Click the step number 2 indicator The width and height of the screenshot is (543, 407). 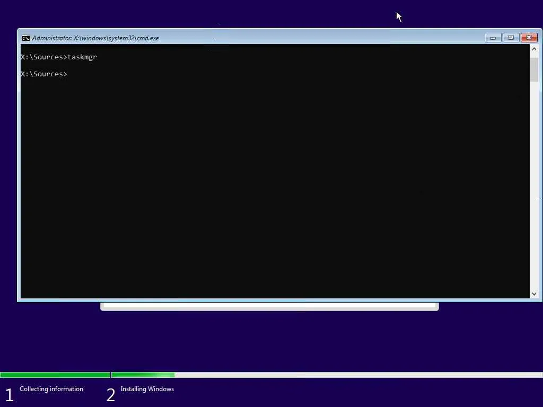pos(110,395)
